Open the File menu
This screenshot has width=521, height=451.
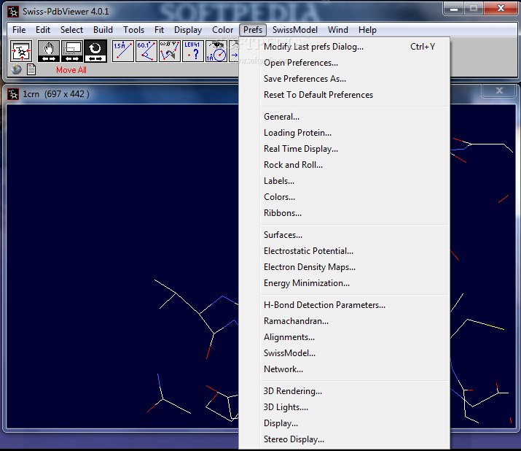click(19, 30)
